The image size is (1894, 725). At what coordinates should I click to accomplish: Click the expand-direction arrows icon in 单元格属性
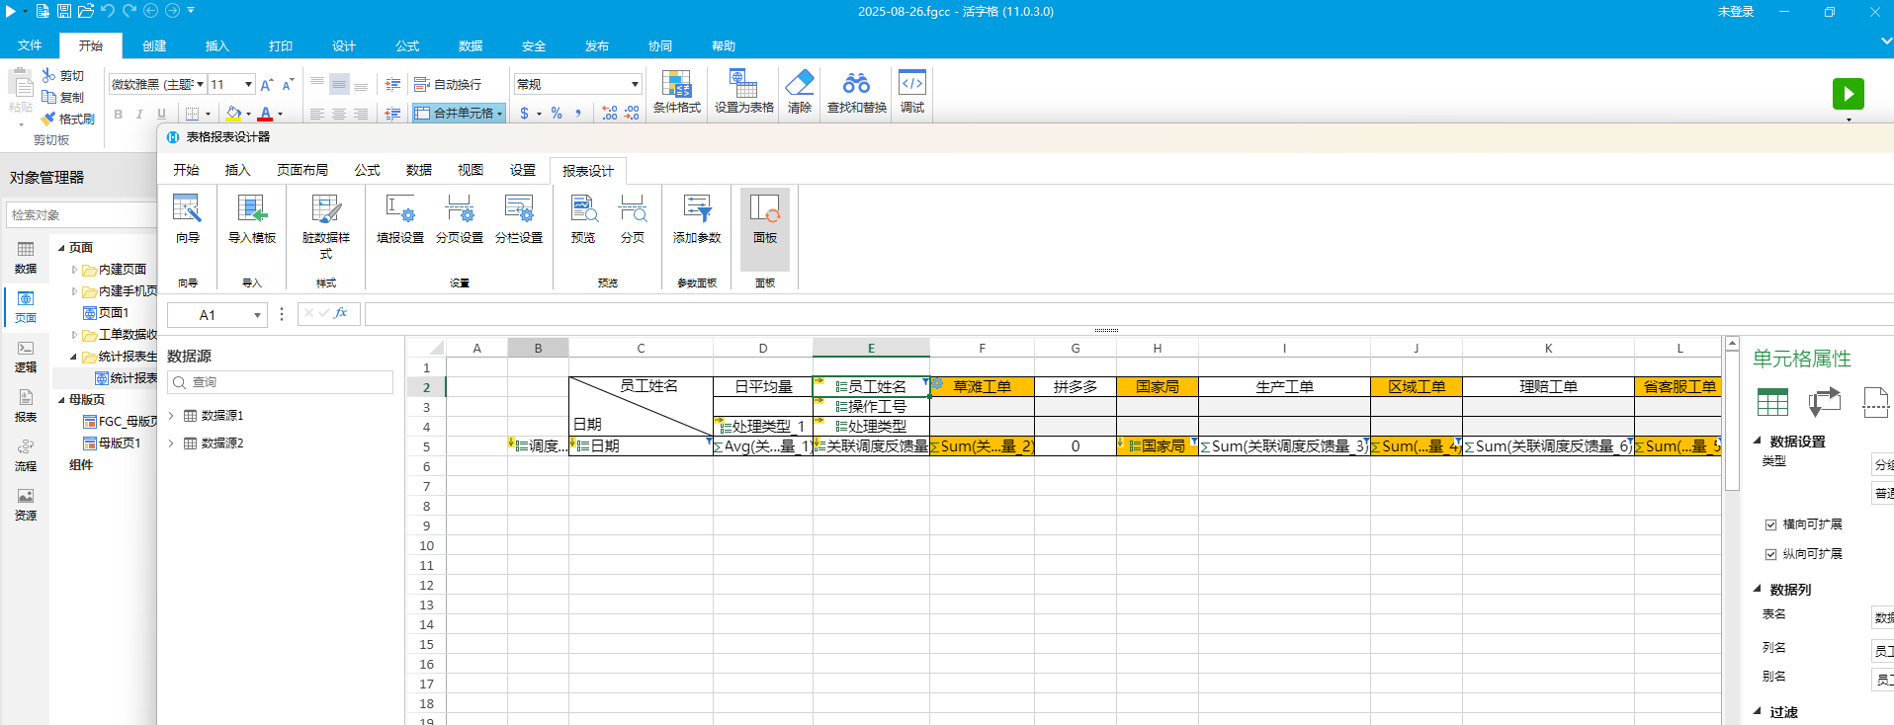pos(1824,402)
